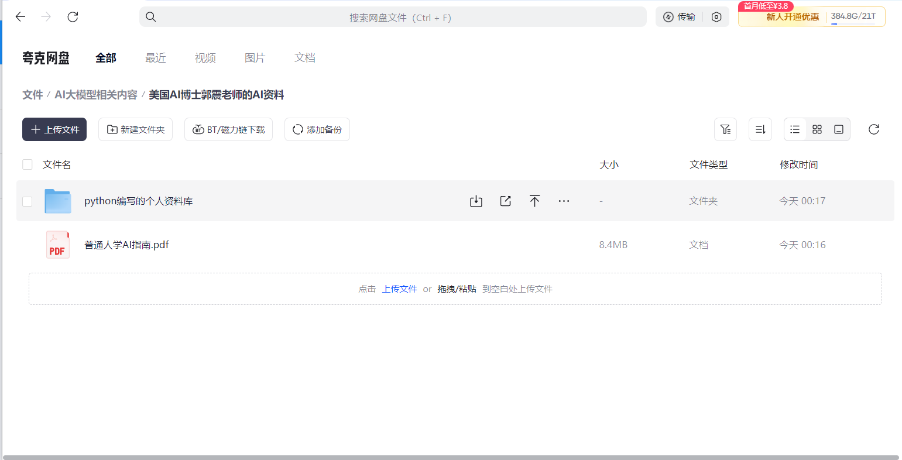This screenshot has height=460, width=902.
Task: Switch to grid view icon
Action: tap(817, 129)
